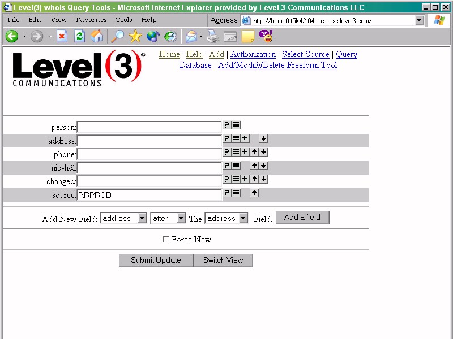Enable the Force New checkbox
The height and width of the screenshot is (339, 453).
[x=166, y=240]
